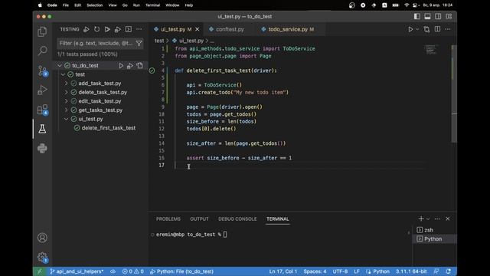Switch to the ui_test.py tab
490x276 pixels.
173,29
